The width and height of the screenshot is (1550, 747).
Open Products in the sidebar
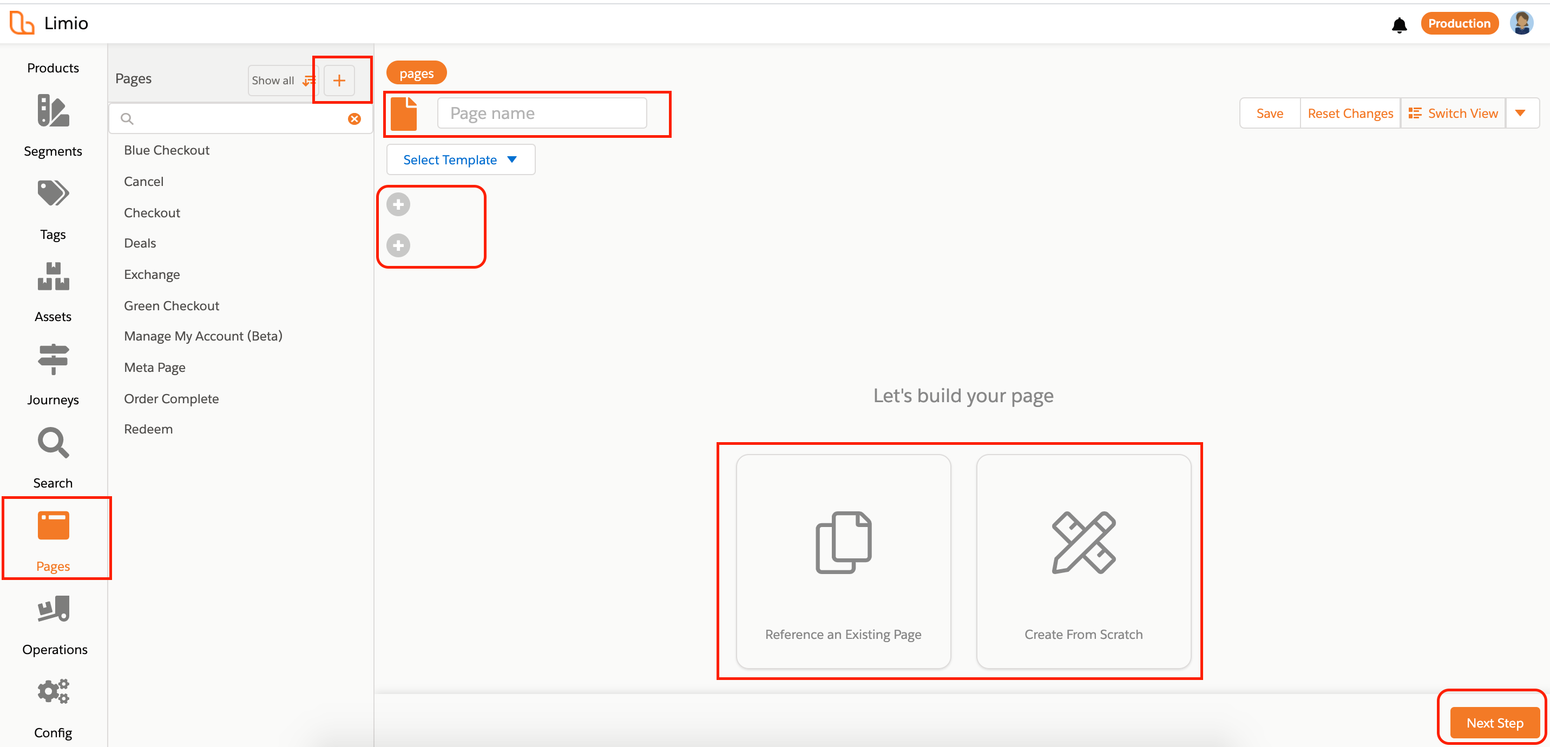pyautogui.click(x=53, y=68)
